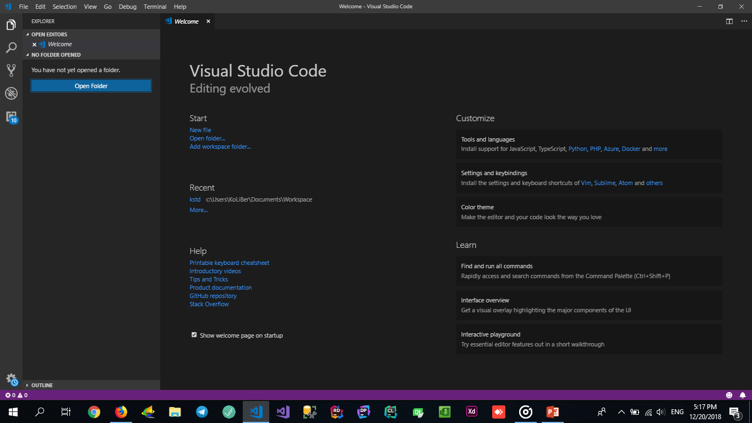The height and width of the screenshot is (423, 752).
Task: Select the Welcome editor tab
Action: (x=186, y=21)
